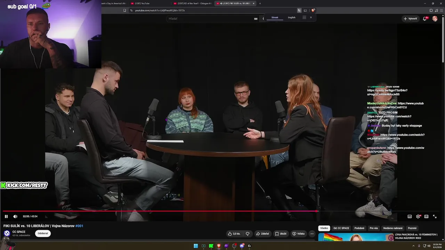Open the taskbar clock showing 10:26 PM

click(x=437, y=246)
